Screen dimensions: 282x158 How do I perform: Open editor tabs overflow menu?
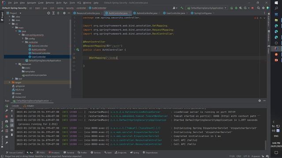[x=264, y=13]
